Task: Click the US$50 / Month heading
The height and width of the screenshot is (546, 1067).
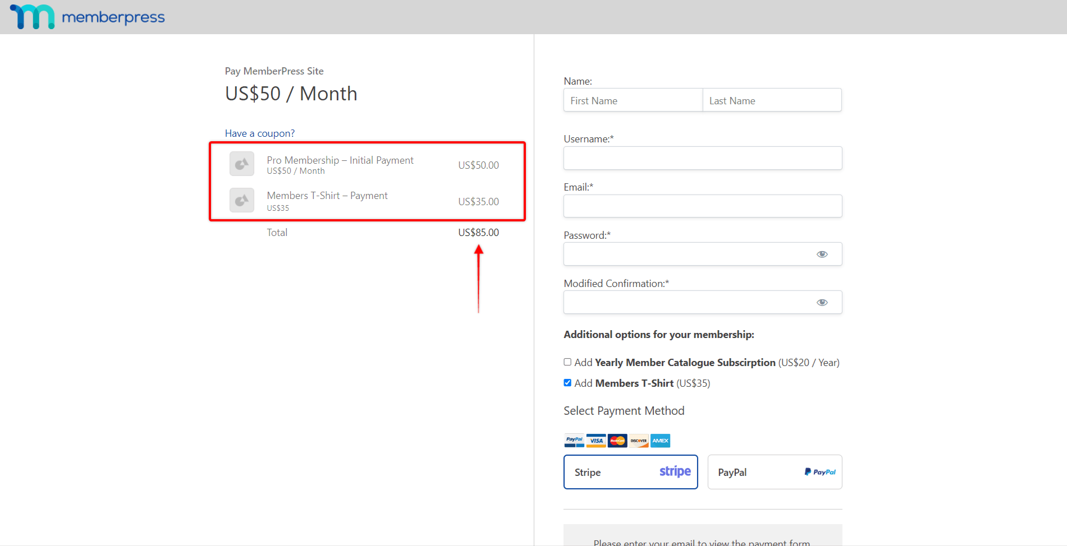Action: click(x=291, y=94)
